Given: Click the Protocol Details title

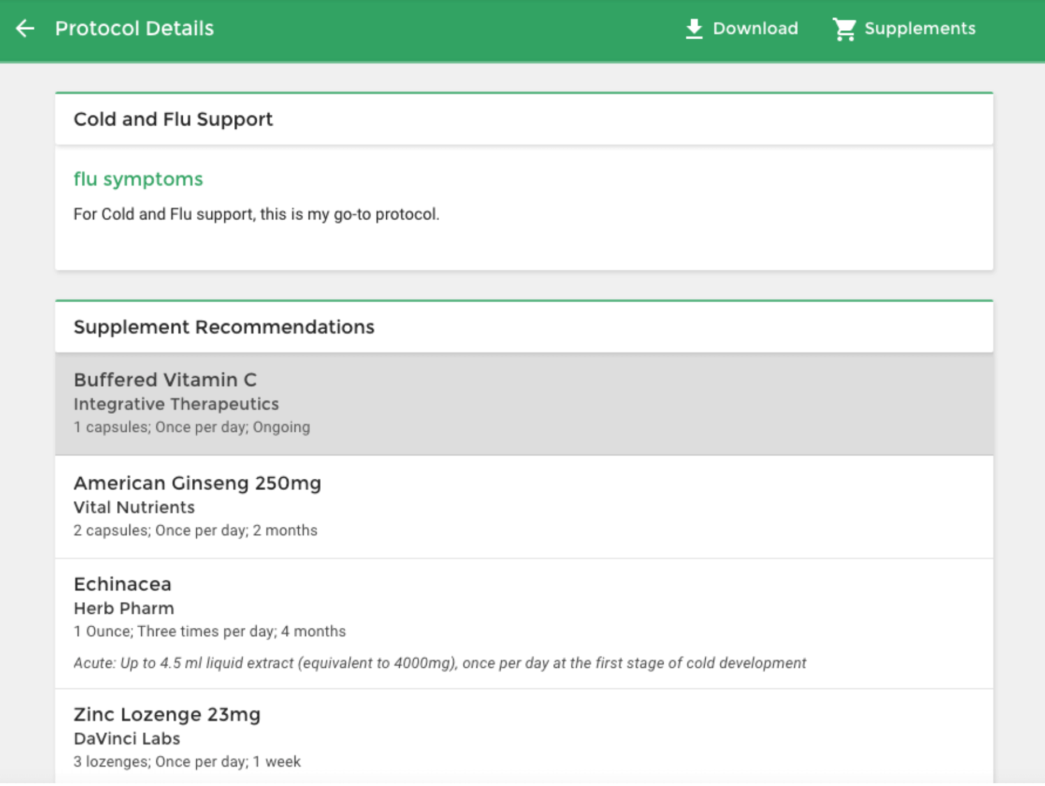Looking at the screenshot, I should 135,28.
